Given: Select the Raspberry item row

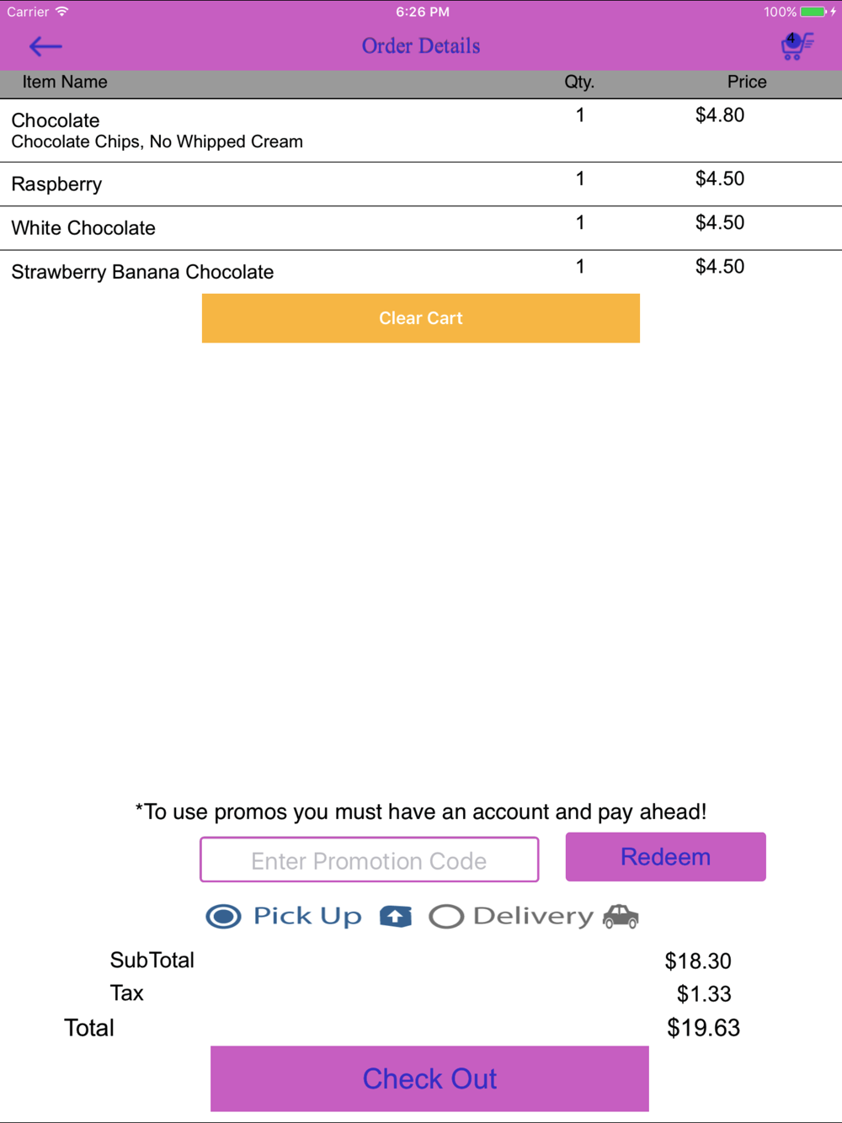Looking at the screenshot, I should click(421, 184).
